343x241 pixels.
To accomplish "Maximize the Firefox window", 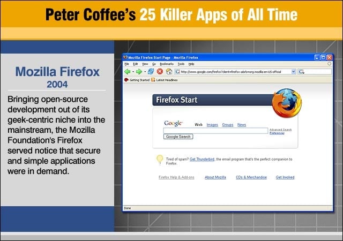I will point(323,57).
